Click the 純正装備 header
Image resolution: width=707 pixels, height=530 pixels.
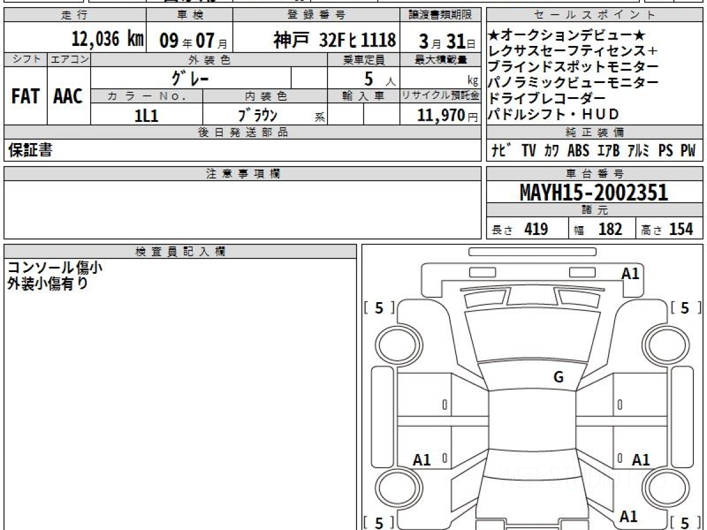point(595,132)
